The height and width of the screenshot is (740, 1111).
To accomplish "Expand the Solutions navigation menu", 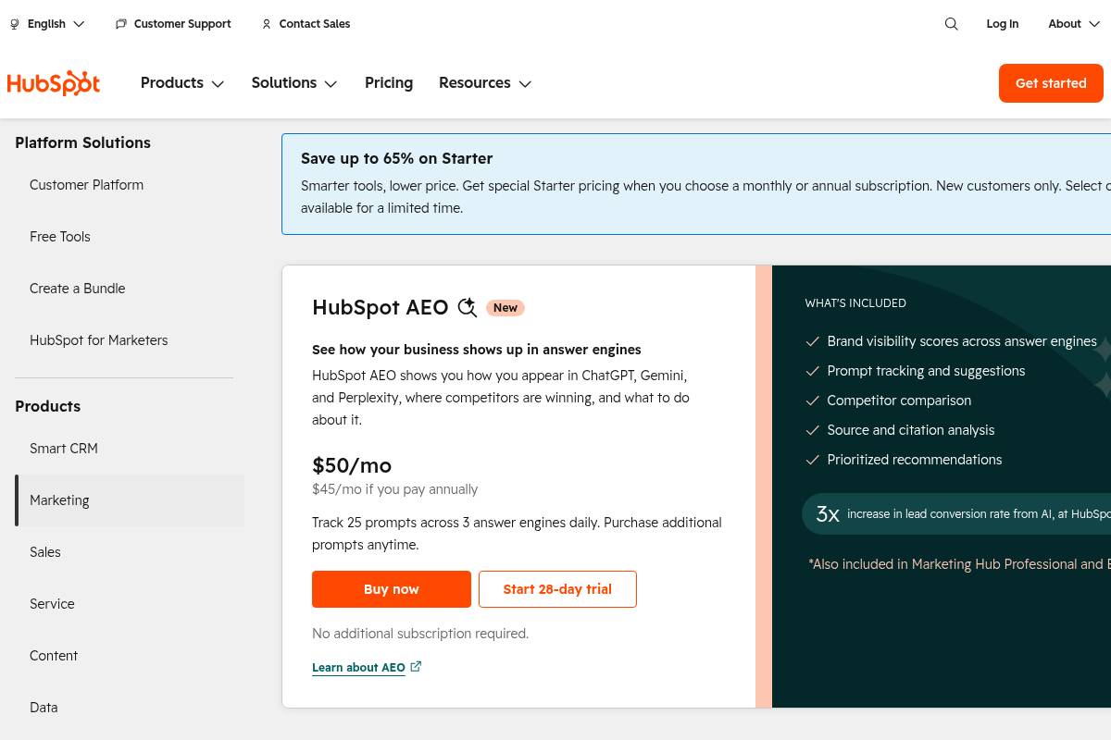I will [x=294, y=83].
